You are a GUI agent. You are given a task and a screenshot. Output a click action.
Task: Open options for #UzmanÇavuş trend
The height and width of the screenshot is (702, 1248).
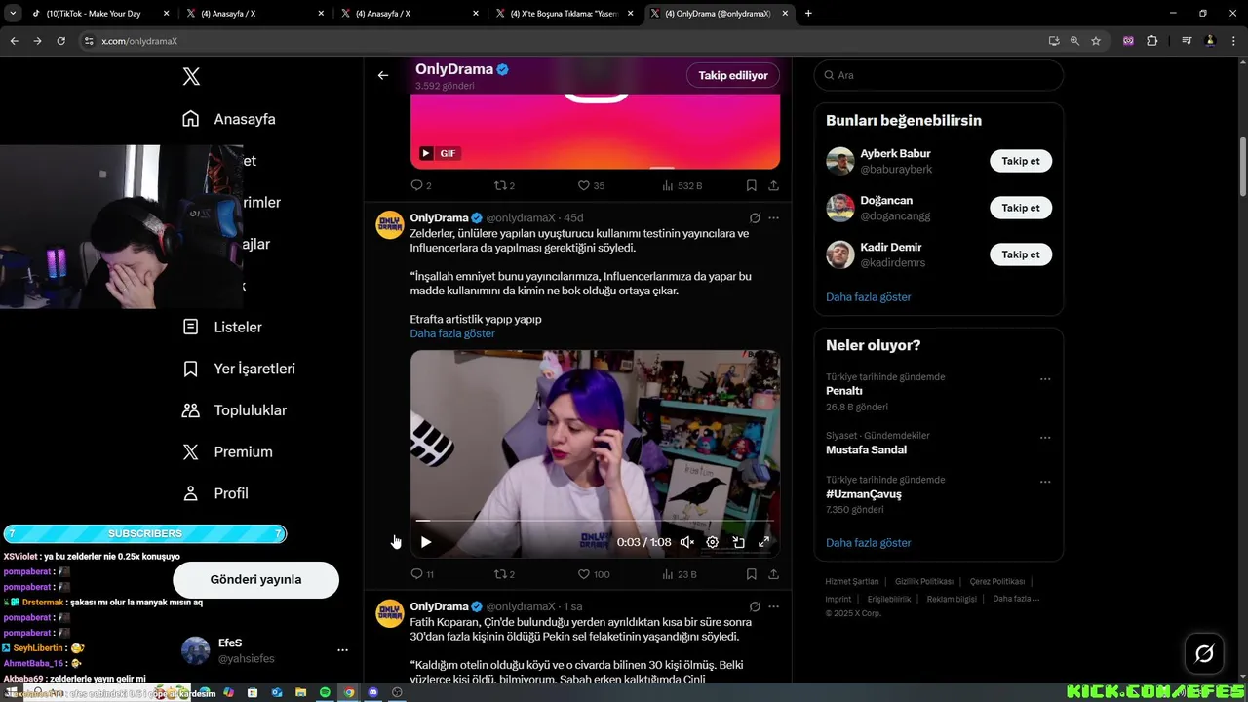tap(1045, 482)
